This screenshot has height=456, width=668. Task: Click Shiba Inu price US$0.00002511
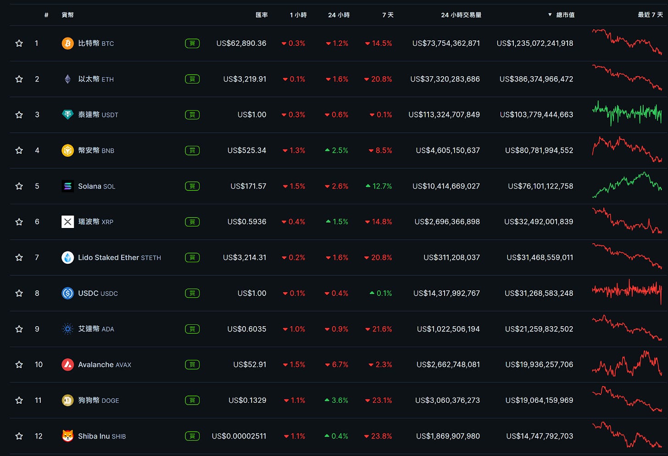(239, 436)
